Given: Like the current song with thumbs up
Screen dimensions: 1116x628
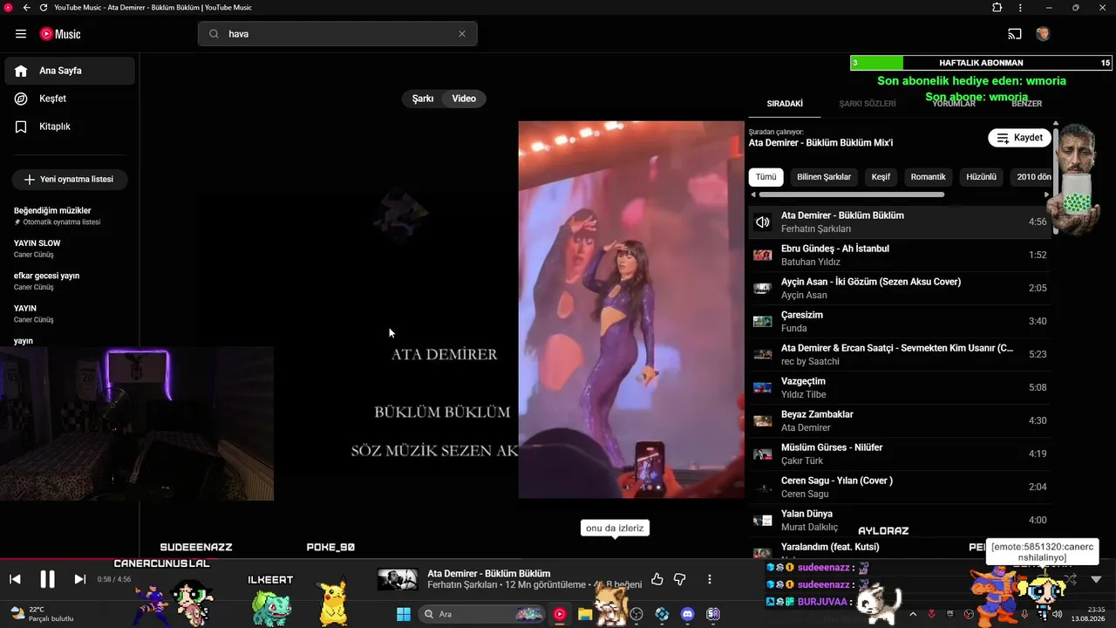Looking at the screenshot, I should tap(657, 579).
